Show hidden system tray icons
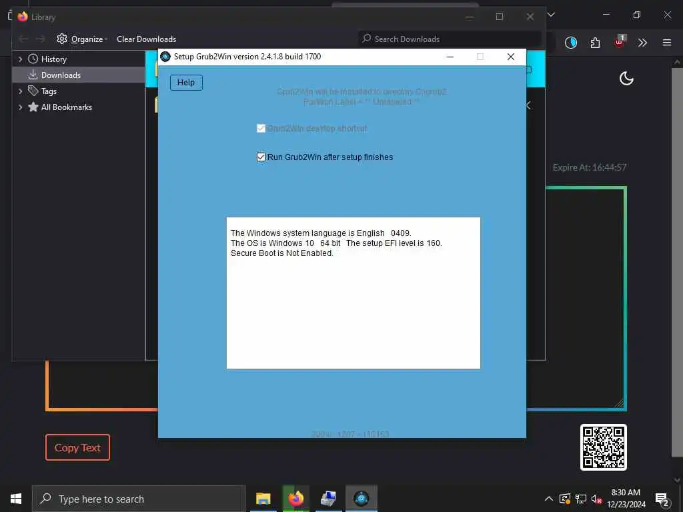683x512 pixels. click(x=549, y=499)
